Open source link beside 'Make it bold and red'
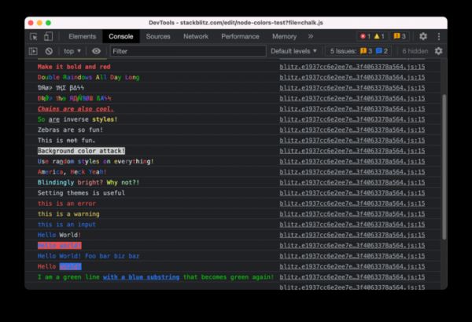The width and height of the screenshot is (472, 322). [352, 67]
